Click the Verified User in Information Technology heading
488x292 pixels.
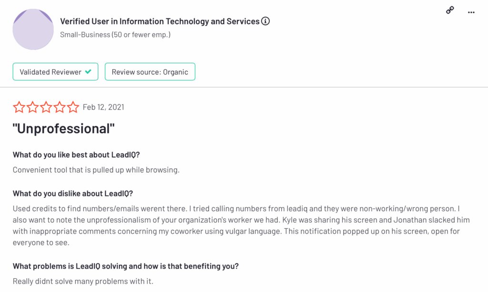[160, 21]
